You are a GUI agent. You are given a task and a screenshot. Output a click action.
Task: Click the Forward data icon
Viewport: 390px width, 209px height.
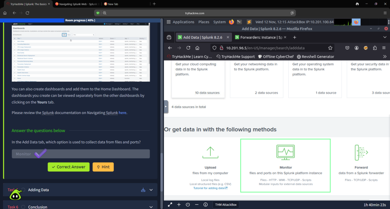tap(361, 152)
